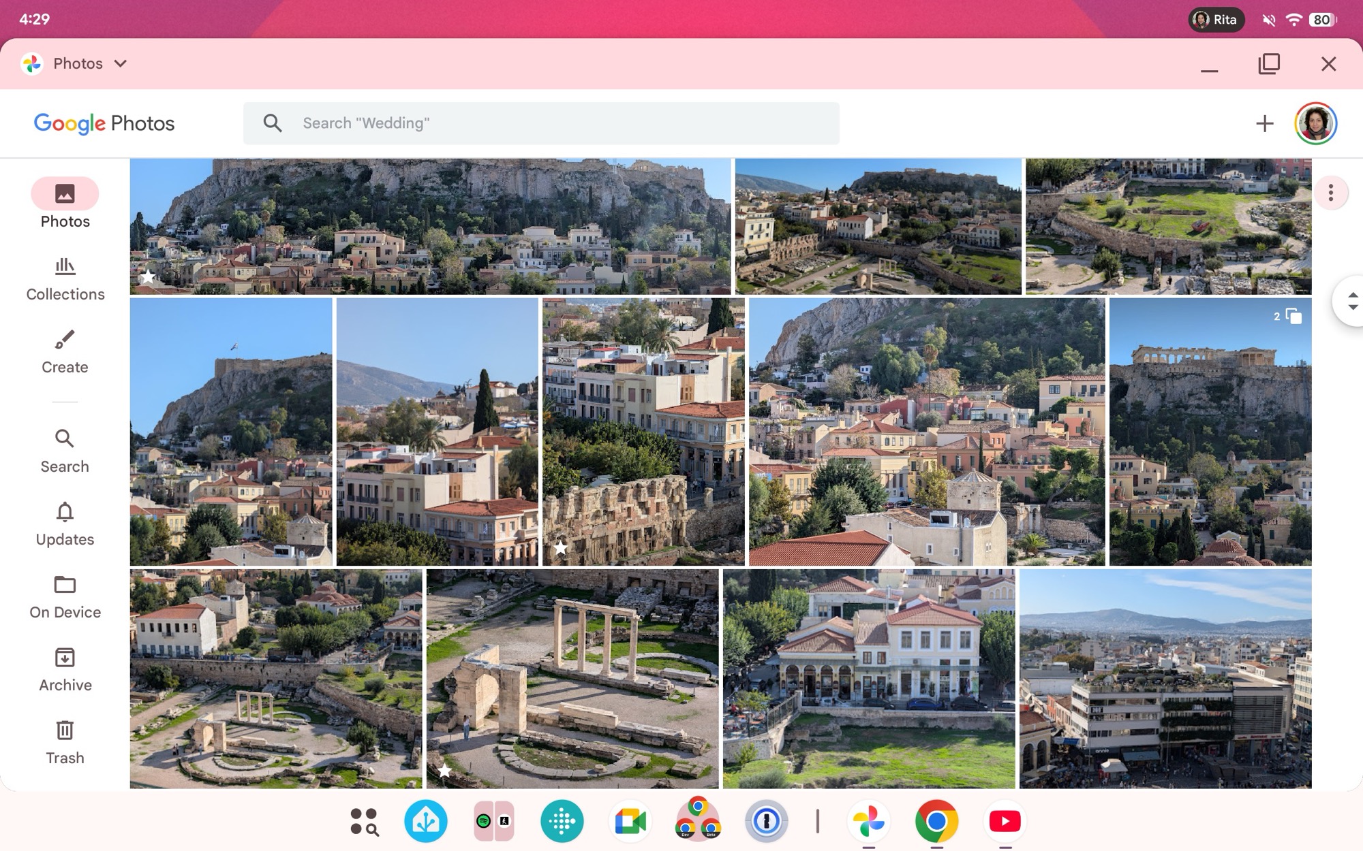Click the Search Wedding input field

(x=540, y=123)
